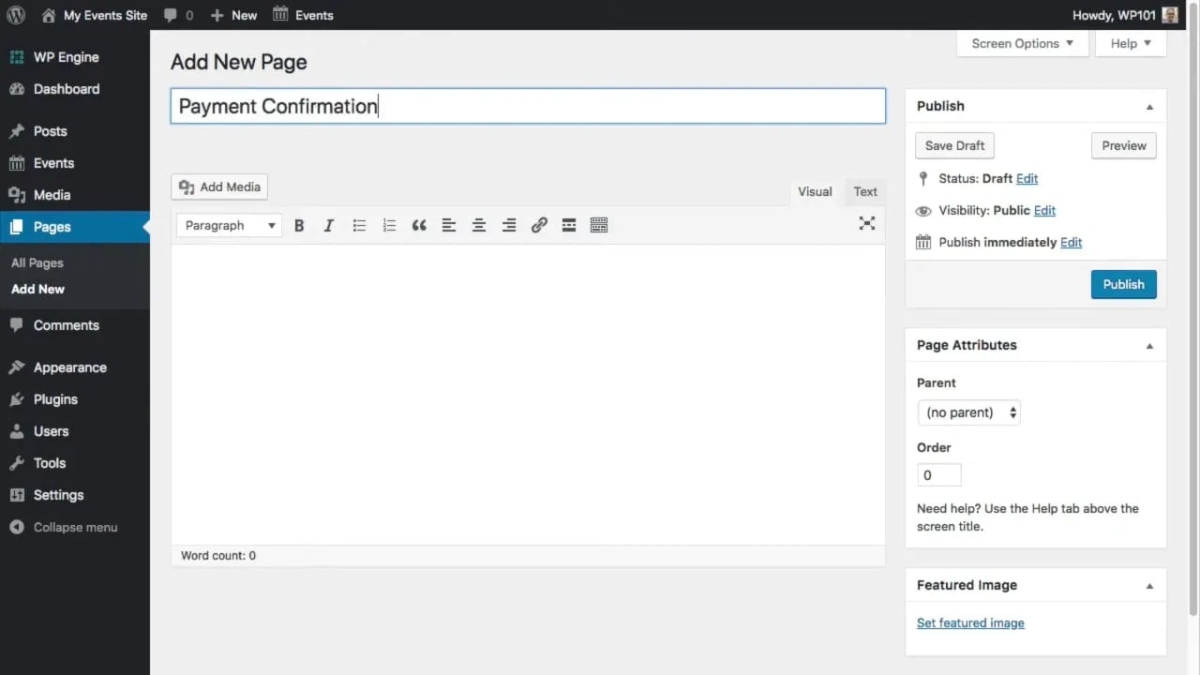
Task: Open Comments in sidebar
Action: click(x=75, y=325)
